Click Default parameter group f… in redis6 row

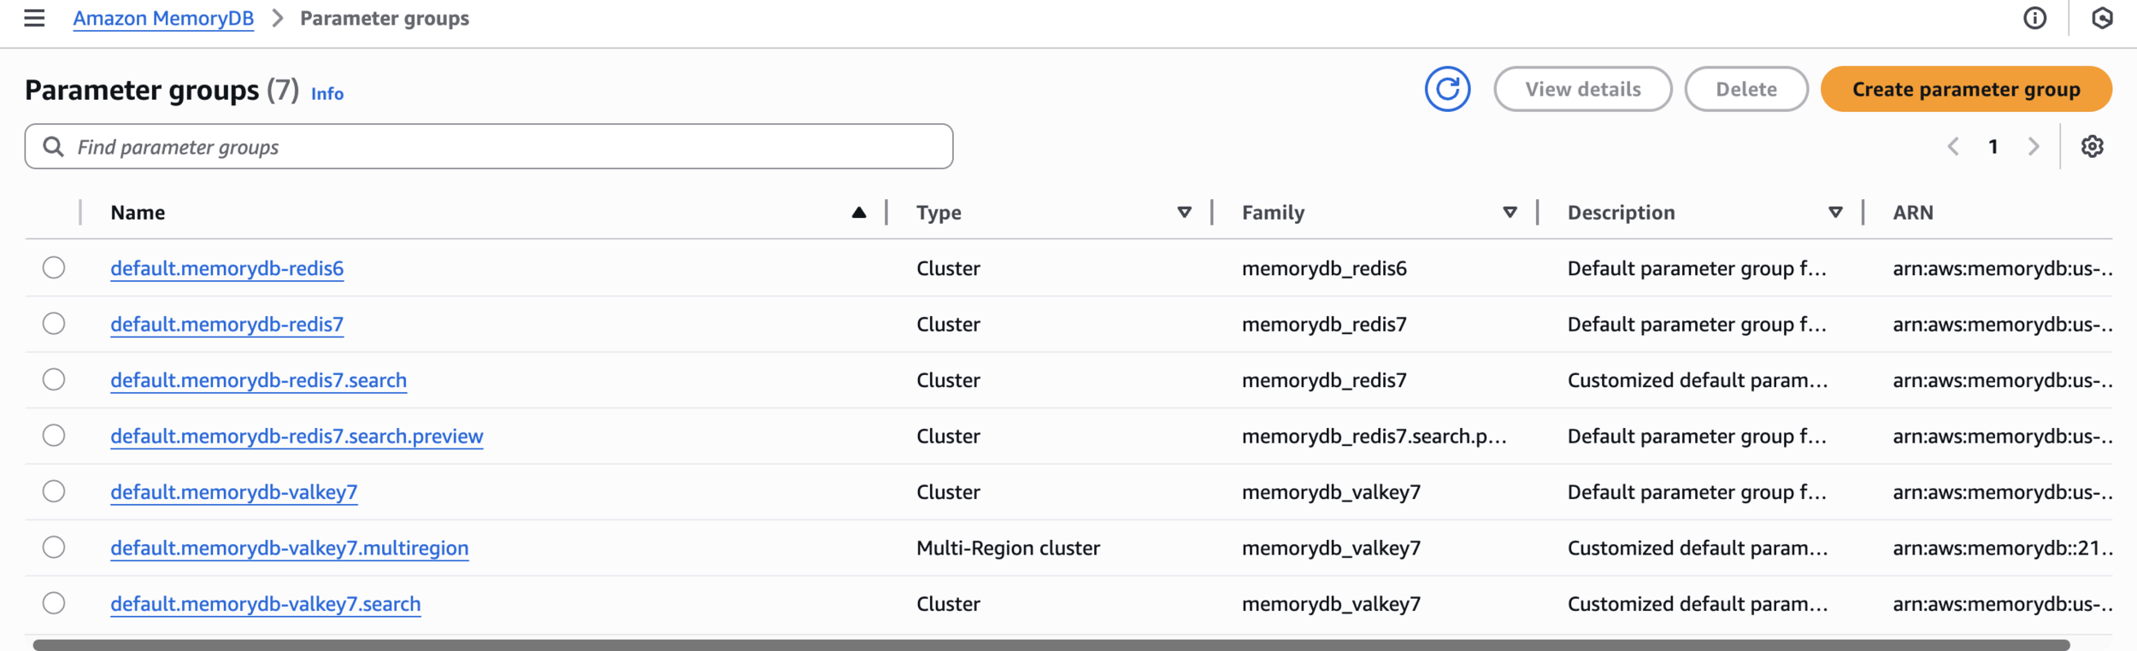tap(1697, 268)
